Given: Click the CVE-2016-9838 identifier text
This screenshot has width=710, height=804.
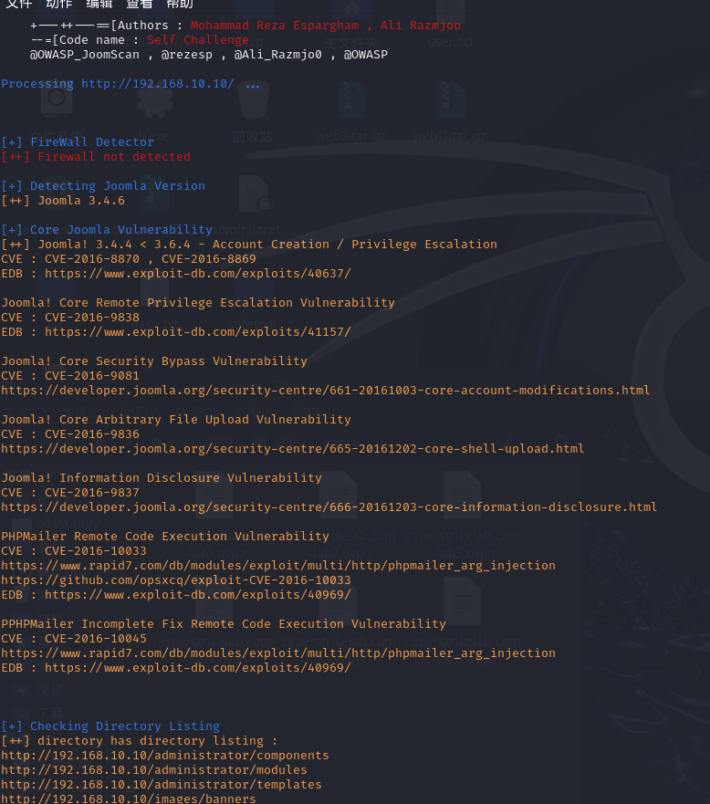Looking at the screenshot, I should 92,318.
